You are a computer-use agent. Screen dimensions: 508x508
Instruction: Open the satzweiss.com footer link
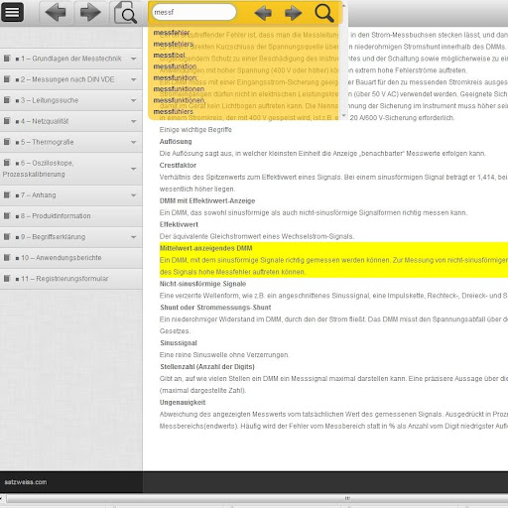(x=26, y=482)
